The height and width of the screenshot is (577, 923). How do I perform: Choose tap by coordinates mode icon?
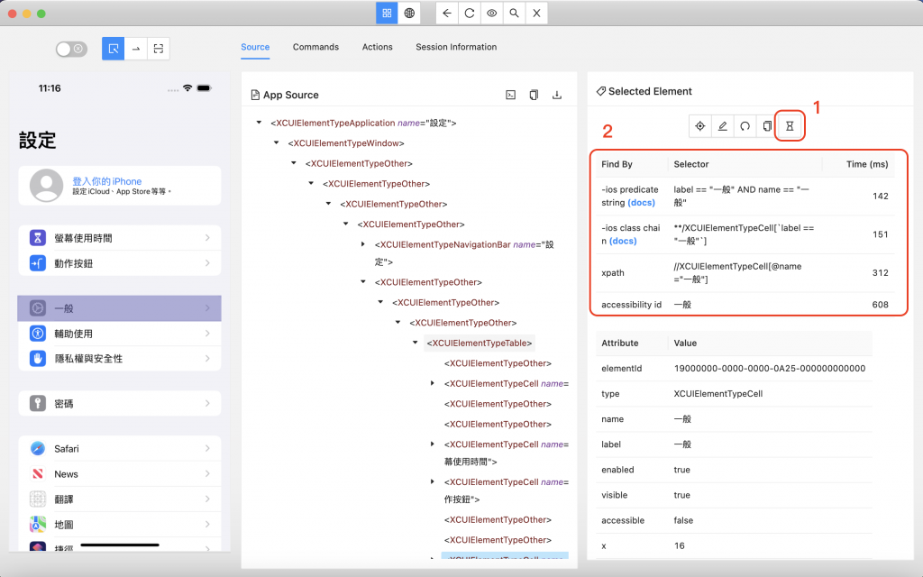pyautogui.click(x=159, y=49)
